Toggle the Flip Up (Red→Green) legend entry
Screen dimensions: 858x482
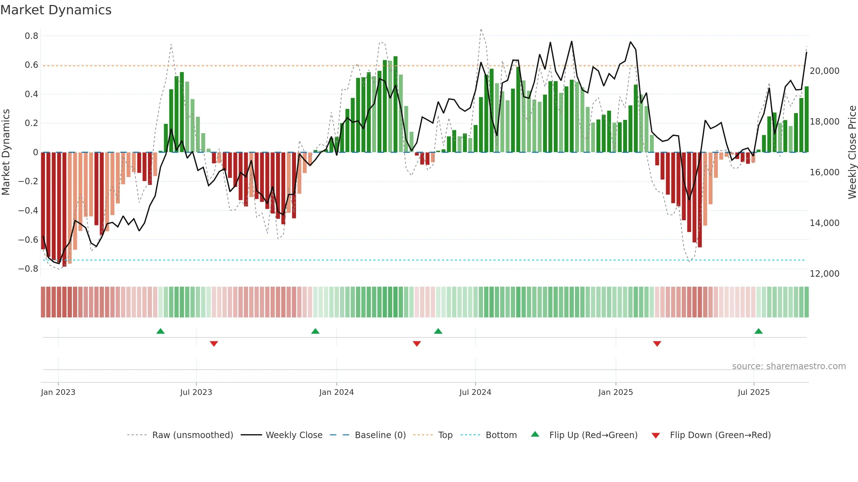coord(584,435)
